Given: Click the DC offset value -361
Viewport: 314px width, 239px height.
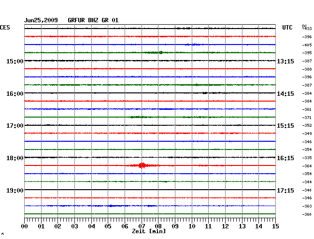Looking at the screenshot, I should point(307,109).
